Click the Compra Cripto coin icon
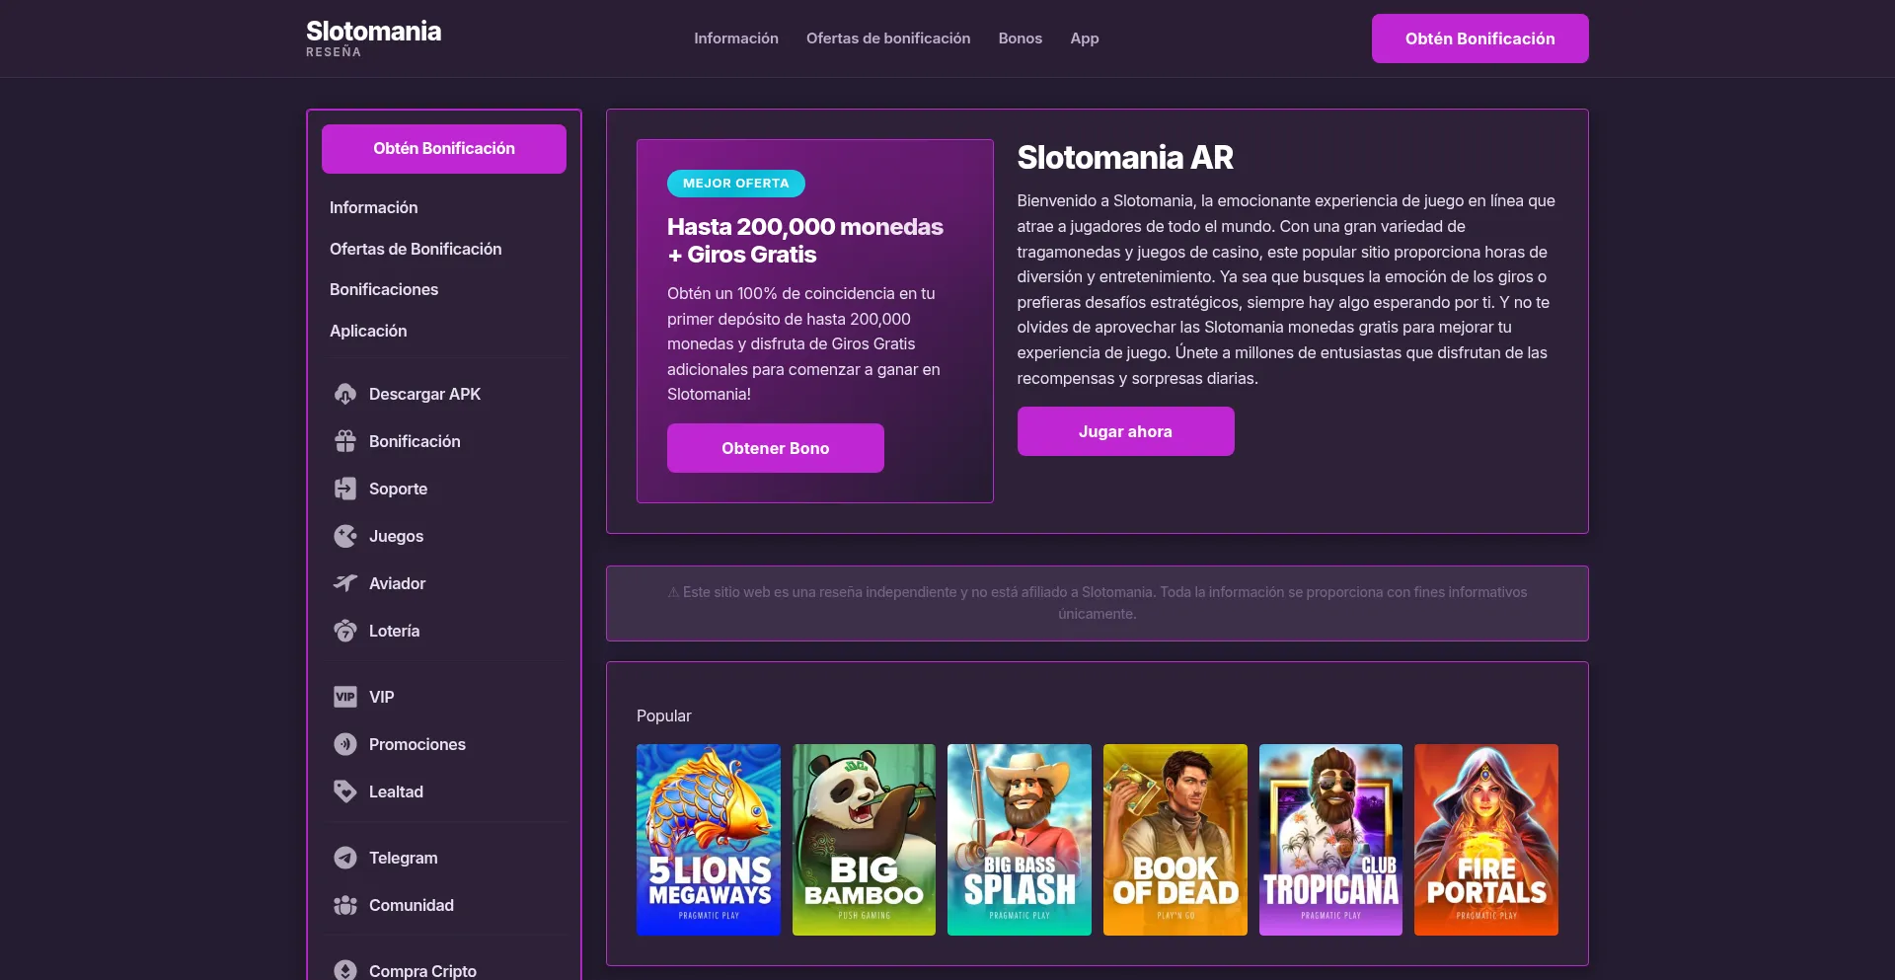This screenshot has width=1895, height=980. pyautogui.click(x=344, y=970)
